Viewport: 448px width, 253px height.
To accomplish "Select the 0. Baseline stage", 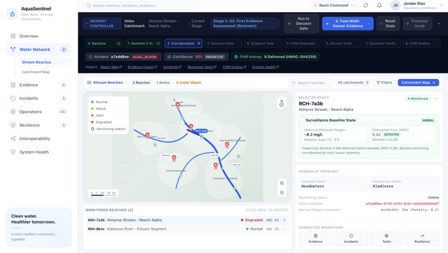I will [x=104, y=43].
